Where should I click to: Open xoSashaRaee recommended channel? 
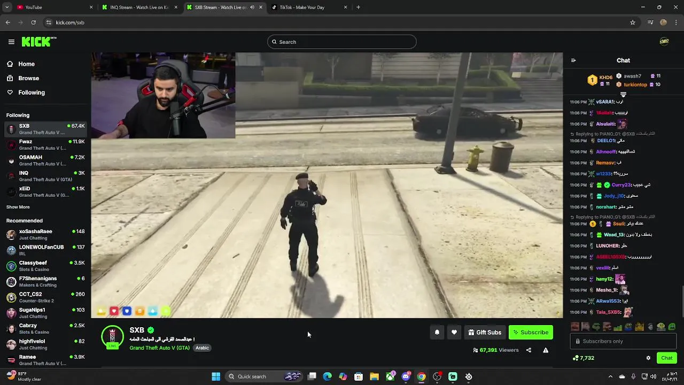click(45, 234)
